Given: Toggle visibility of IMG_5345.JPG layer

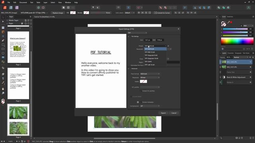Looking at the screenshot, I should (x=251, y=62).
